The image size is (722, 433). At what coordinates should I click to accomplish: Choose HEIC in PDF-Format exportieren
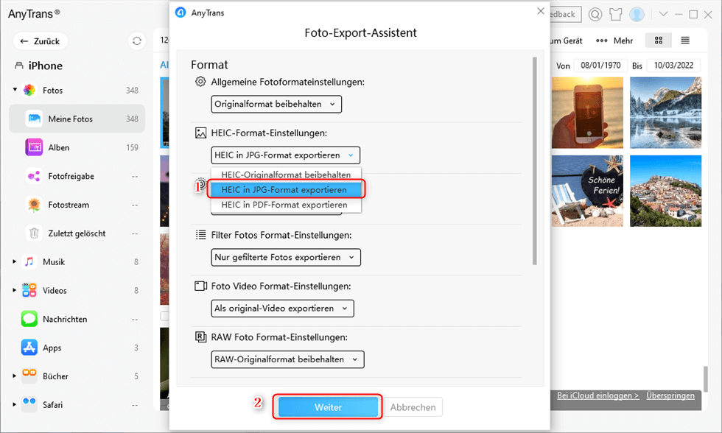[x=284, y=205]
